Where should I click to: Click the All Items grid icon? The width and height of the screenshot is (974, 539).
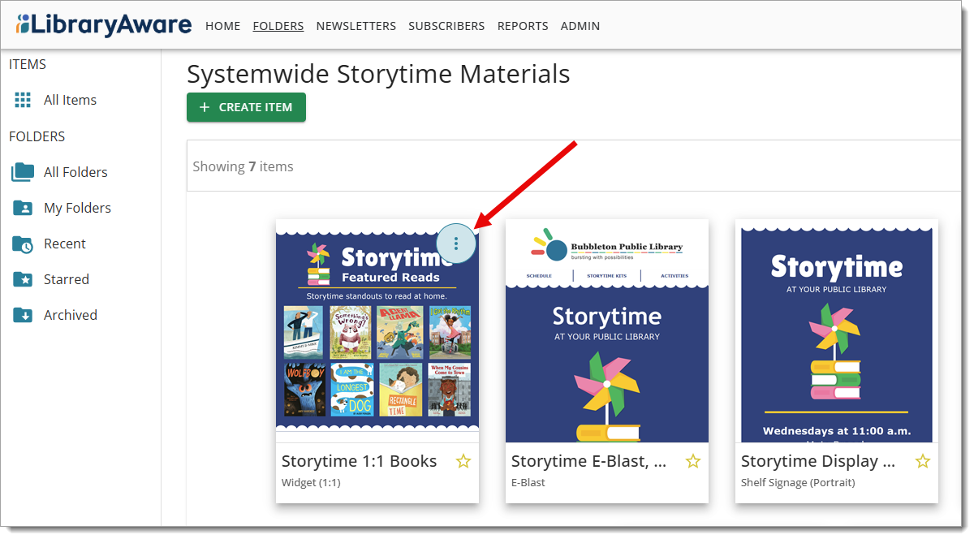coord(23,100)
